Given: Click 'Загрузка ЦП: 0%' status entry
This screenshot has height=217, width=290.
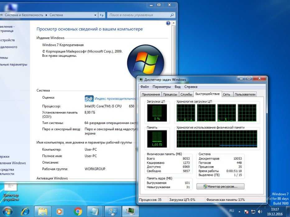Looking at the screenshot, I should click(x=182, y=200).
